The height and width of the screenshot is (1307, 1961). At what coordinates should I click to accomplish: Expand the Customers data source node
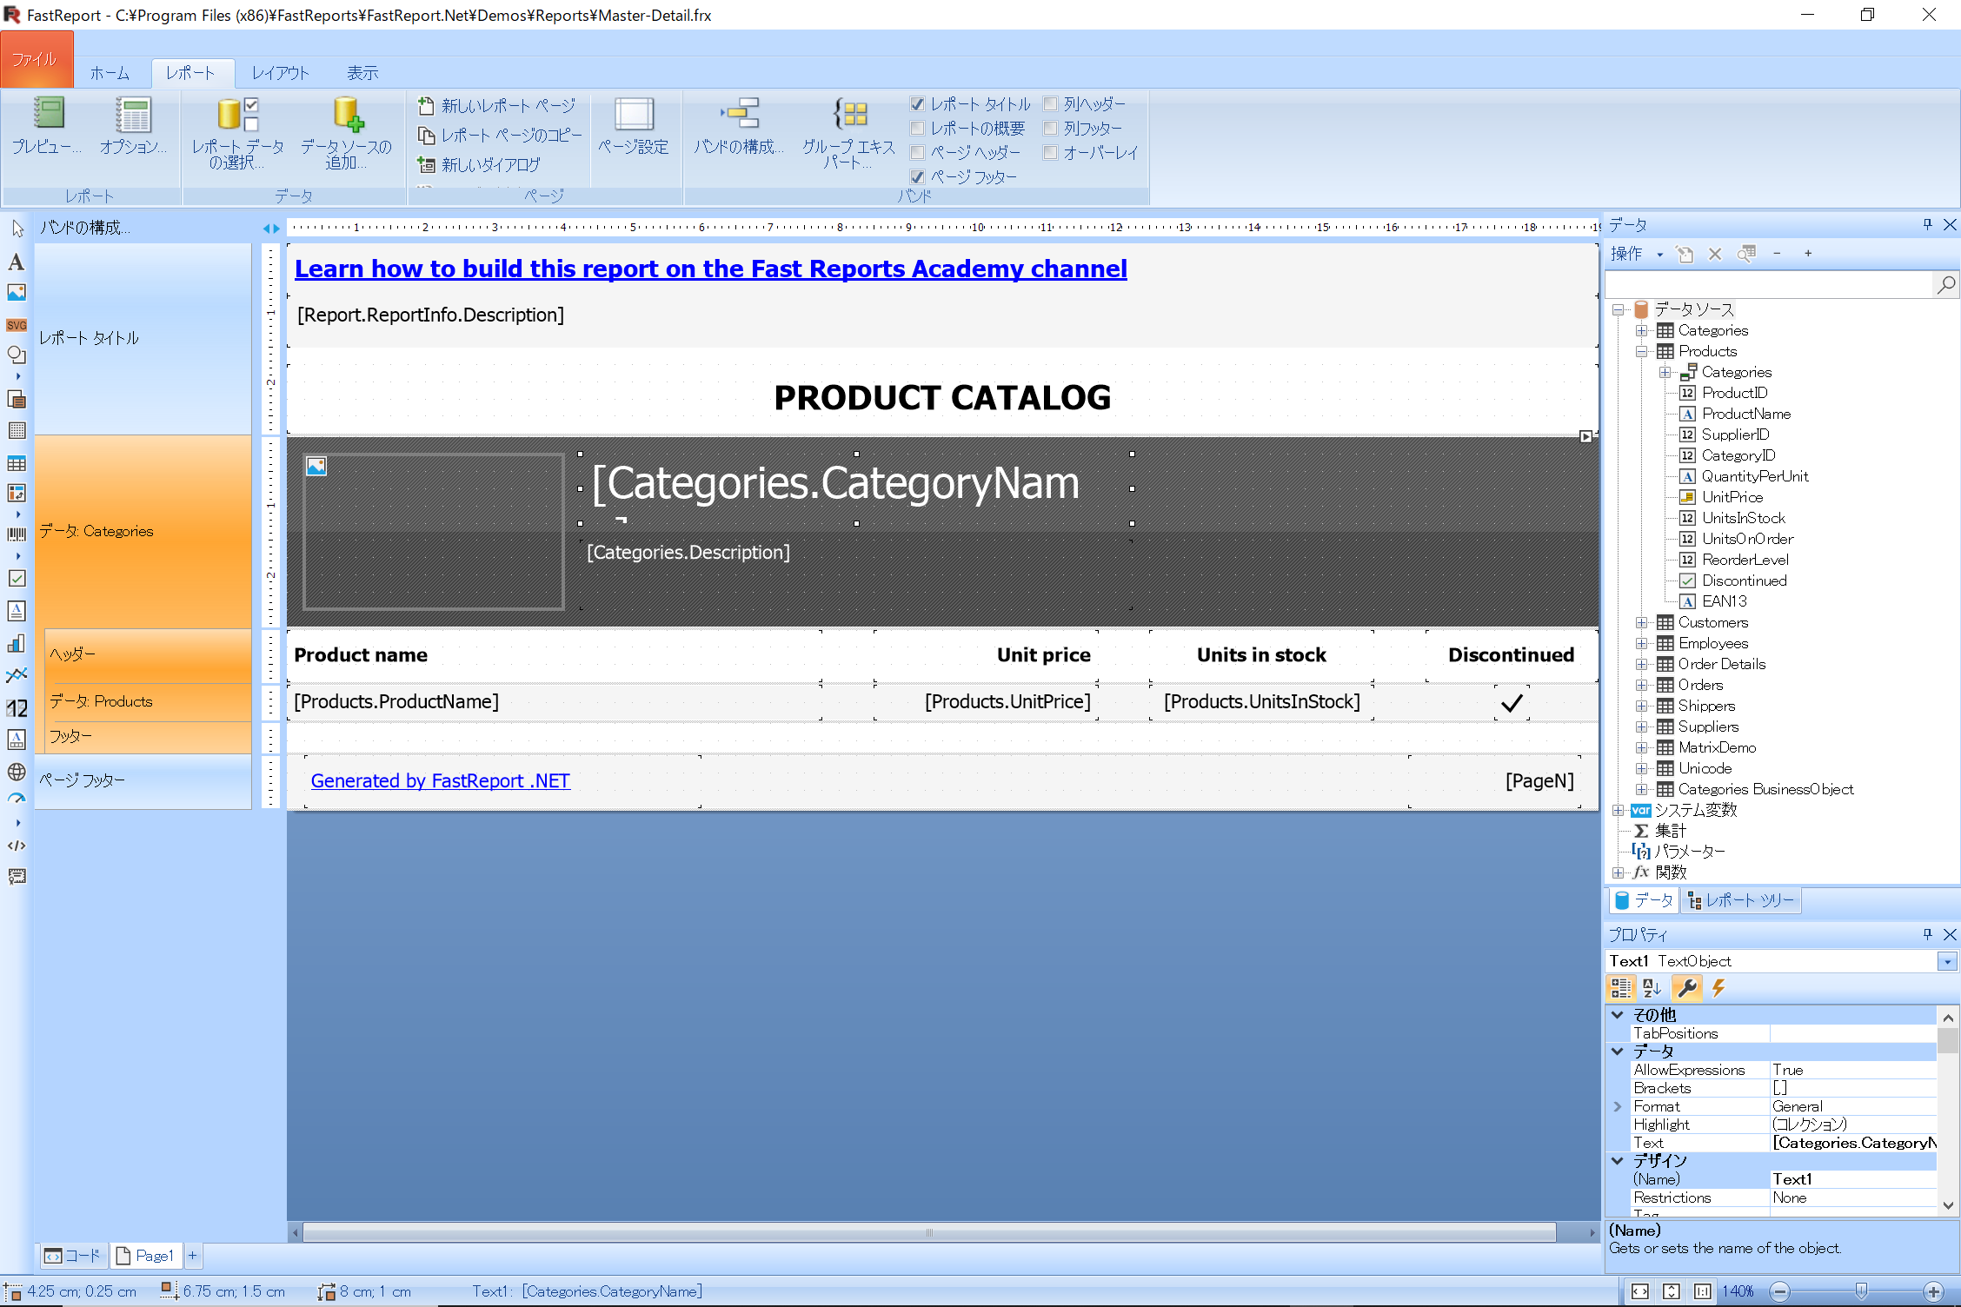click(1641, 622)
